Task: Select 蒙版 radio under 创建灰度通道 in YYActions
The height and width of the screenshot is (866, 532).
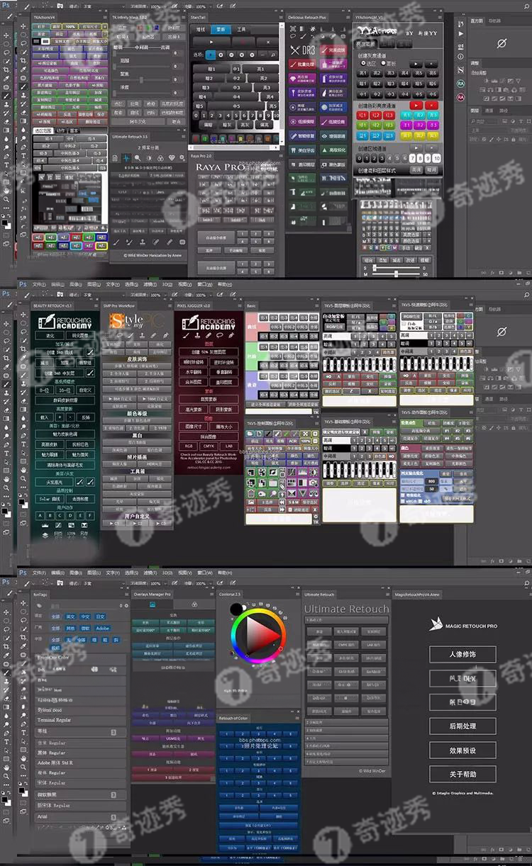Action: point(382,62)
